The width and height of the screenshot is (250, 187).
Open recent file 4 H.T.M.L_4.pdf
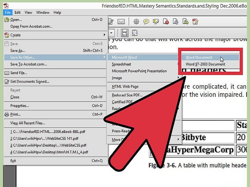click(55, 152)
